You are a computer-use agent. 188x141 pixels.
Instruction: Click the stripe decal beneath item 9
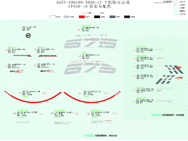[48, 56]
